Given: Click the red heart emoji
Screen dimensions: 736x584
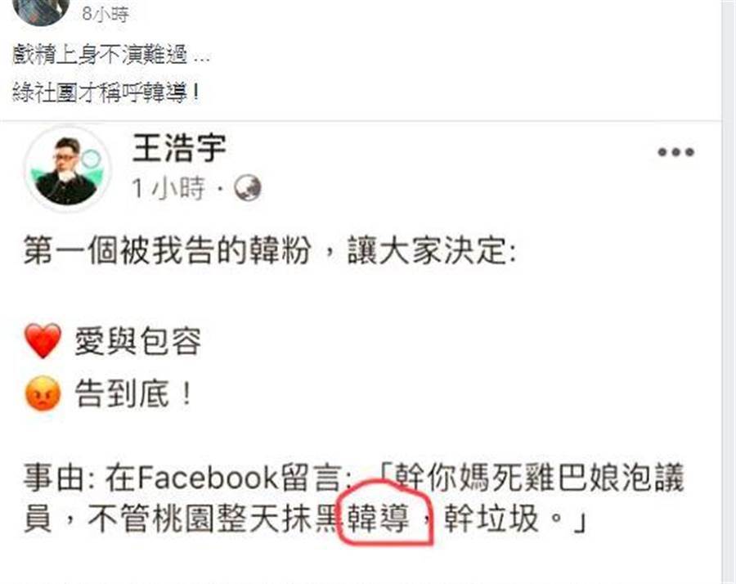Looking at the screenshot, I should click(43, 341).
